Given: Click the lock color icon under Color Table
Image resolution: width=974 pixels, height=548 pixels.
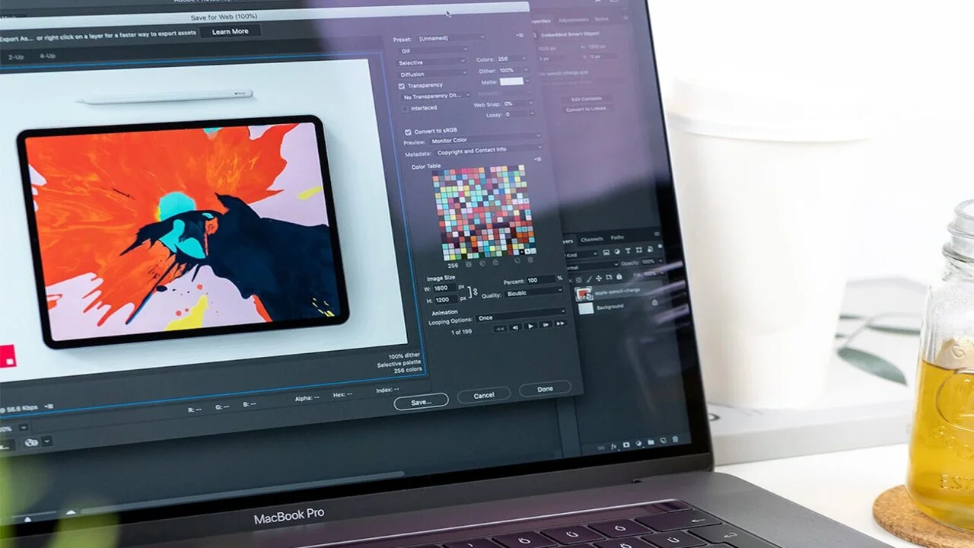Looking at the screenshot, I should click(x=495, y=262).
